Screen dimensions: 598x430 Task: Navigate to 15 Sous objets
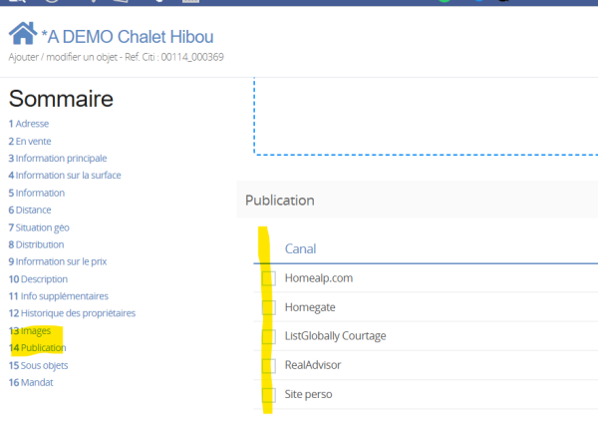point(38,365)
